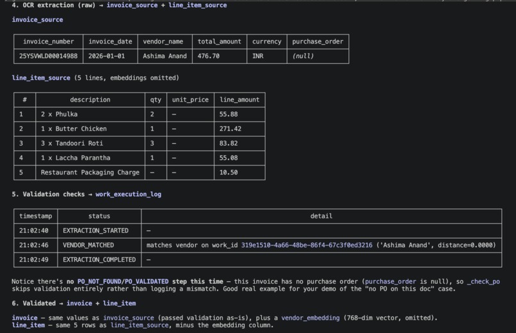Select the '3 x Tandoori Roti' description
The image size is (516, 333).
coord(72,143)
